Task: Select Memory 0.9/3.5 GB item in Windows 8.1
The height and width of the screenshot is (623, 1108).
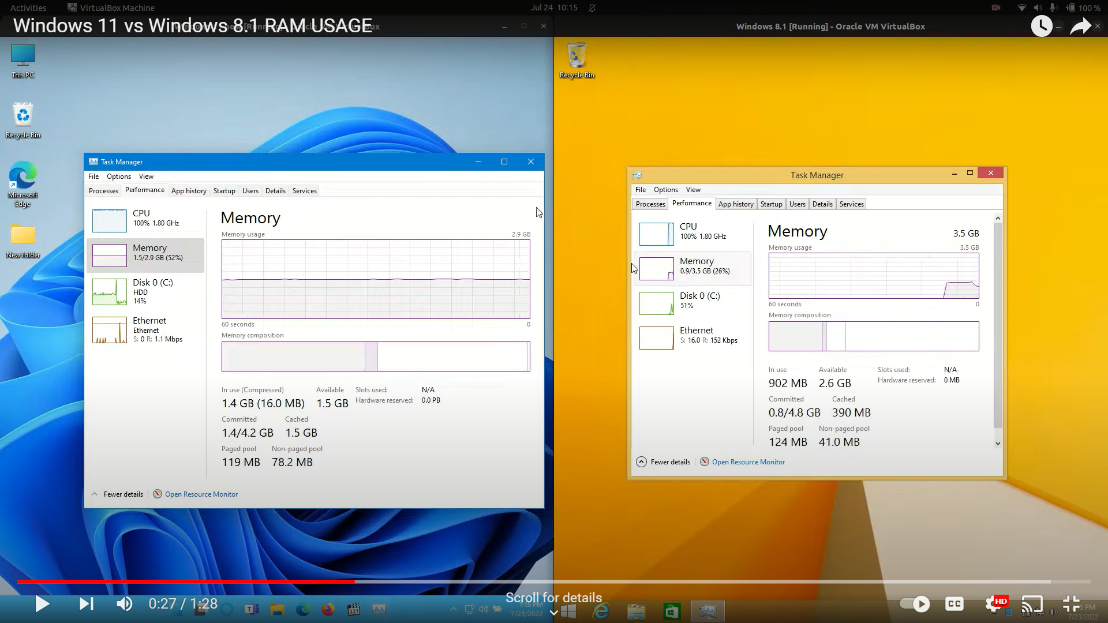Action: [692, 268]
